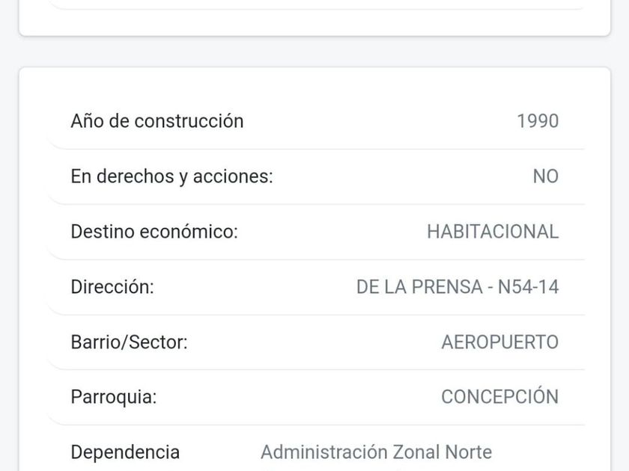Tap the blank middle of the Parroquia row
Image resolution: width=629 pixels, height=471 pixels.
pyautogui.click(x=300, y=397)
